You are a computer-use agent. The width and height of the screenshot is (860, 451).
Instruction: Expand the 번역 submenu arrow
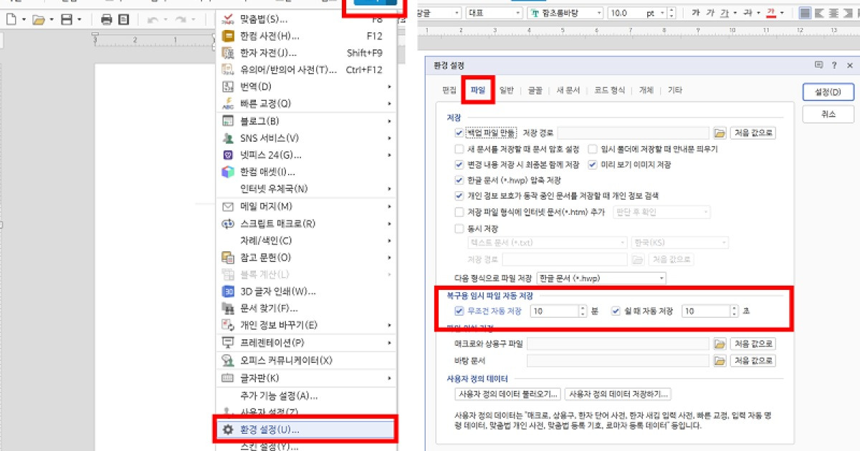coord(390,87)
